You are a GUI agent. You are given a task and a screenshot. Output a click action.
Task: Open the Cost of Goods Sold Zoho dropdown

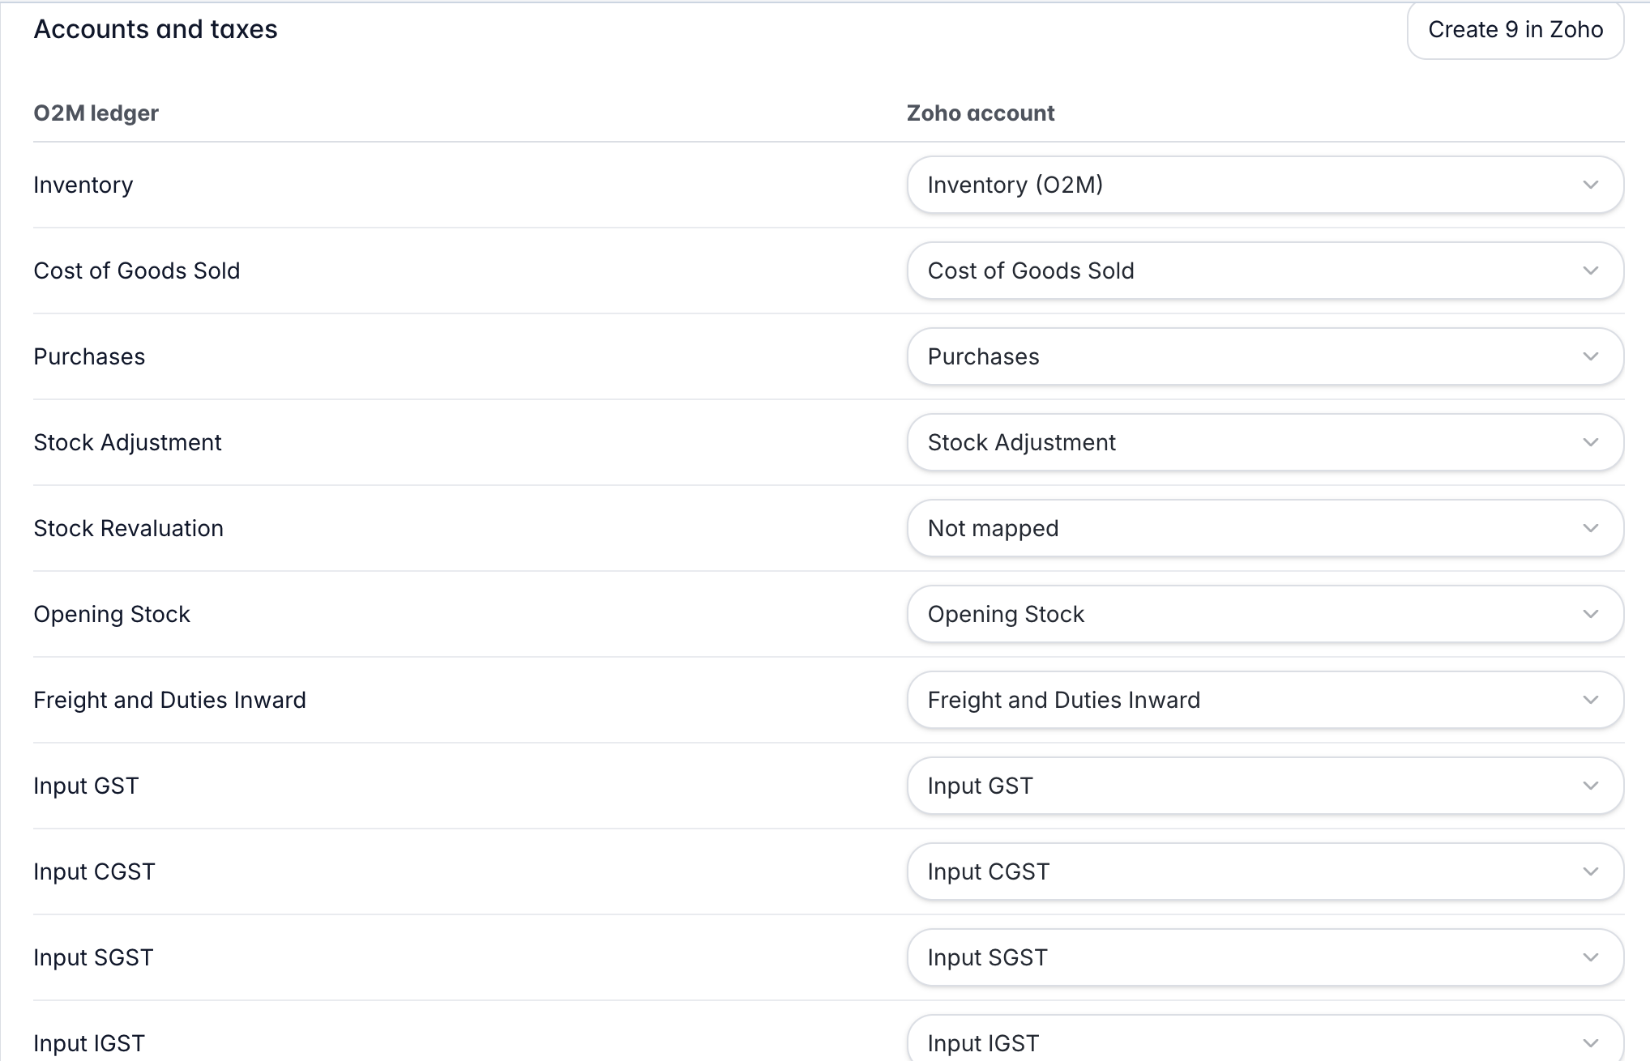point(1265,271)
